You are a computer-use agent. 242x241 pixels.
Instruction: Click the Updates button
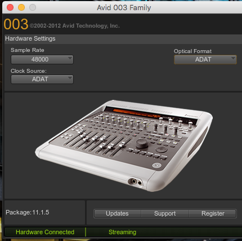click(117, 213)
